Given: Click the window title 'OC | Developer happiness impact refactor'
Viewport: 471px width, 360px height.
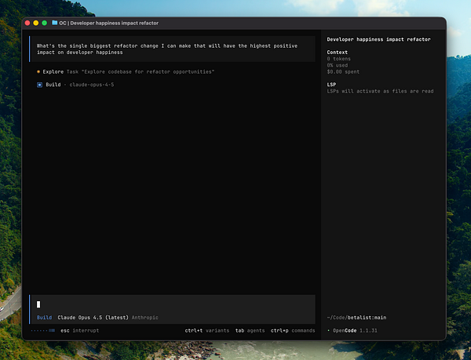Looking at the screenshot, I should pyautogui.click(x=109, y=23).
